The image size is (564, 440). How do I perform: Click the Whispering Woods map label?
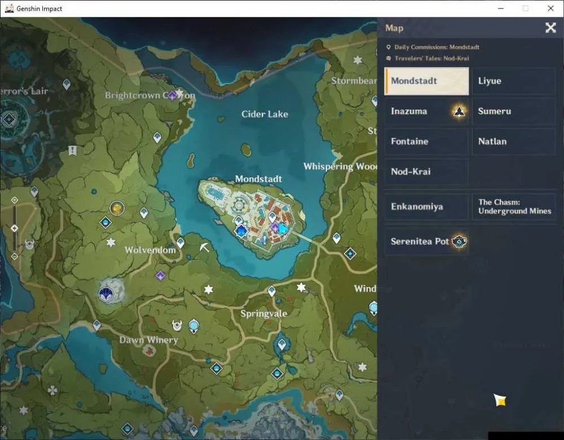[340, 166]
